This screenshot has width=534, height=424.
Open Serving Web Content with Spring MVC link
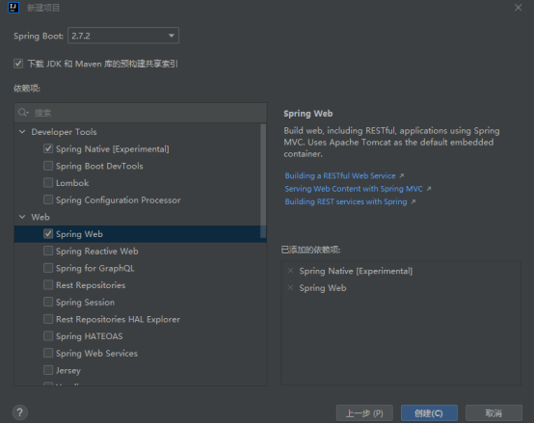coord(354,189)
